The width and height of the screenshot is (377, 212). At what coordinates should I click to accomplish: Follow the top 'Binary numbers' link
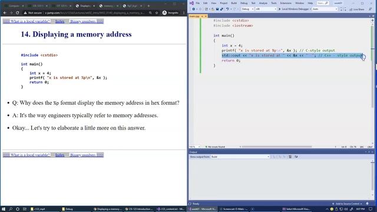click(83, 21)
